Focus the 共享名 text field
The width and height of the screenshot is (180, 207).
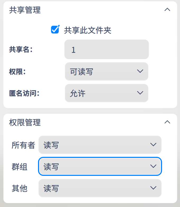(x=106, y=49)
